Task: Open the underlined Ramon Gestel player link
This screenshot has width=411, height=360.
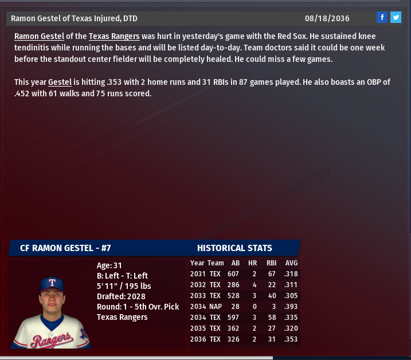Action: [39, 36]
